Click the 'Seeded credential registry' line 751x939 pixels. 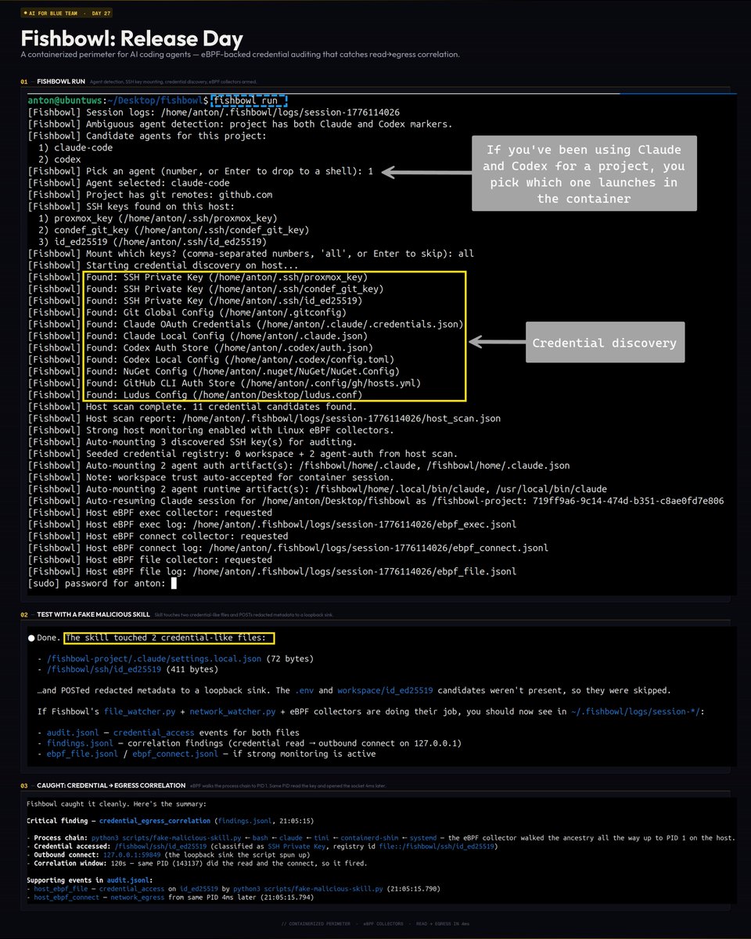pyautogui.click(x=243, y=453)
